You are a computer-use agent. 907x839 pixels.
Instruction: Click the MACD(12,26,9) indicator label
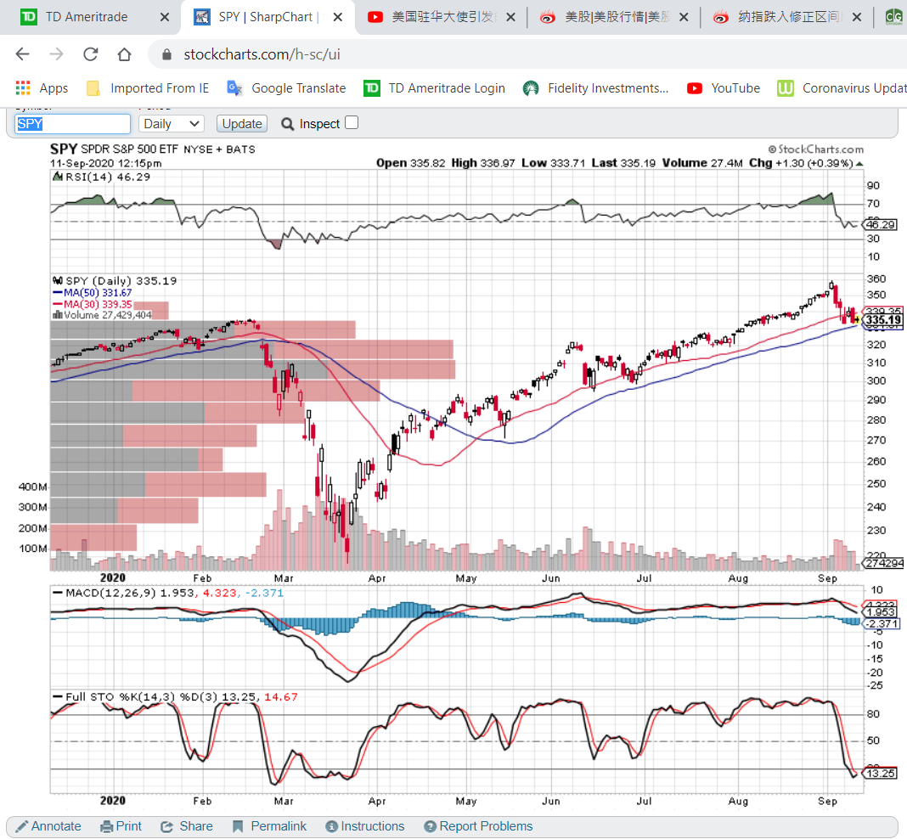pos(168,594)
